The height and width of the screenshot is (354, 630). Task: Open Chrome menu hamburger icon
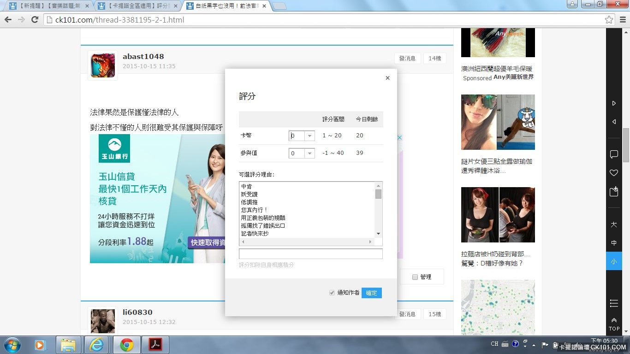click(622, 20)
